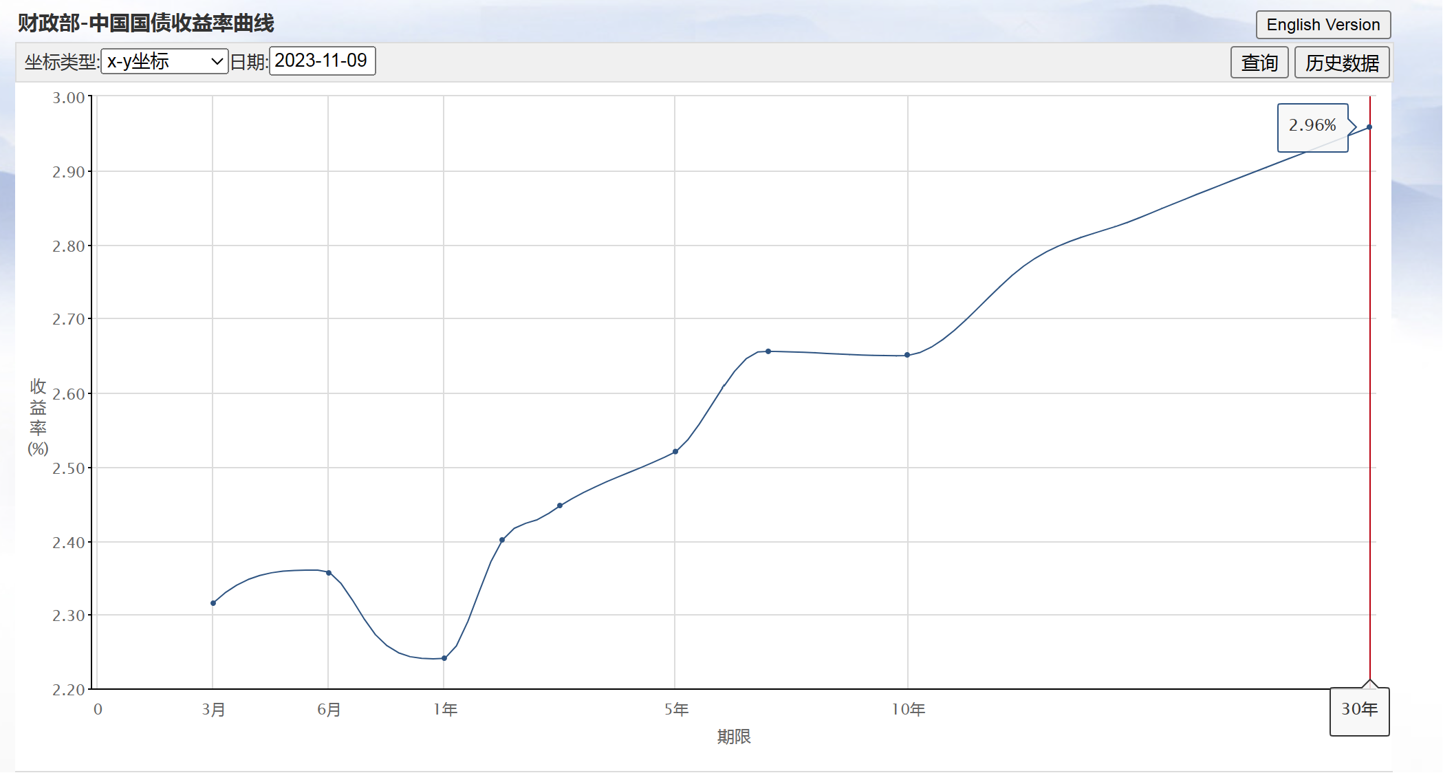Open the 坐标类型 x-y坐标 dropdown
1443x773 pixels.
click(x=164, y=61)
